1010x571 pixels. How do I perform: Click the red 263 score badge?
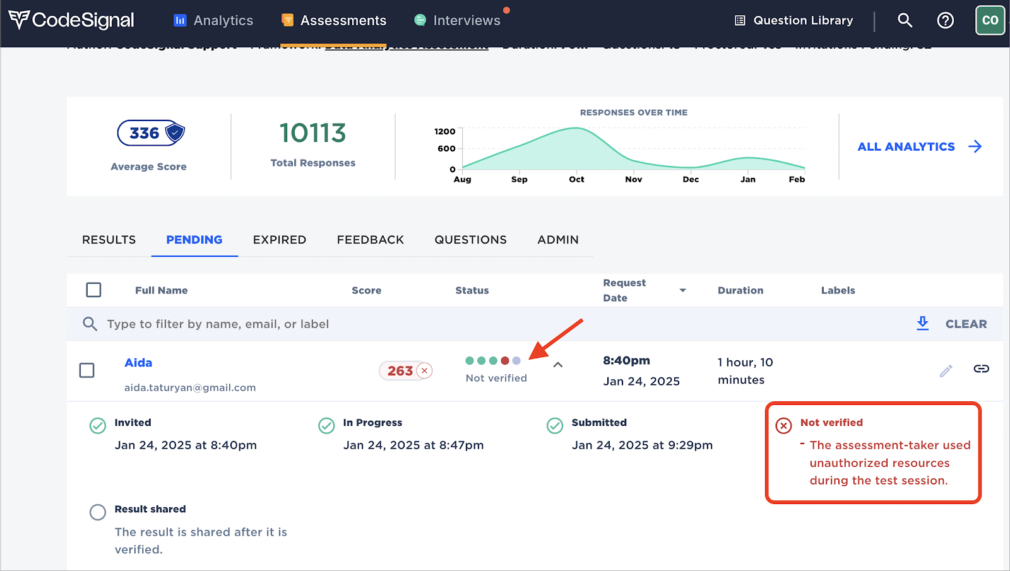[x=406, y=370]
